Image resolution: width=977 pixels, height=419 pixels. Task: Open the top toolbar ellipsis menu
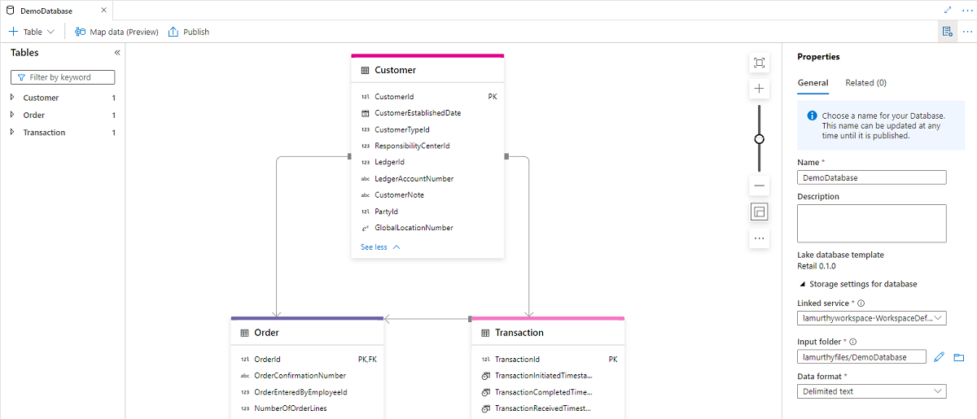pyautogui.click(x=967, y=32)
